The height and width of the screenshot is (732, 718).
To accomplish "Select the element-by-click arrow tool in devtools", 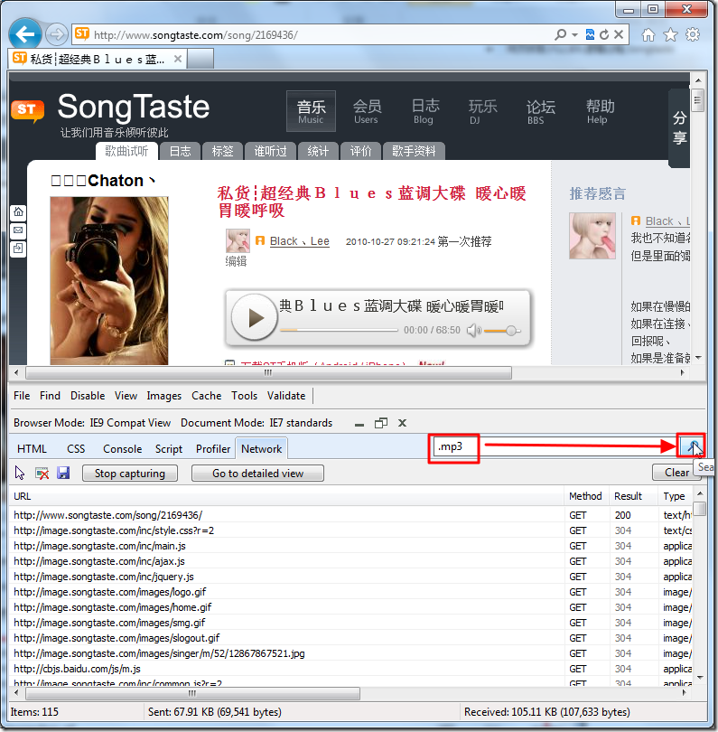I will 20,473.
